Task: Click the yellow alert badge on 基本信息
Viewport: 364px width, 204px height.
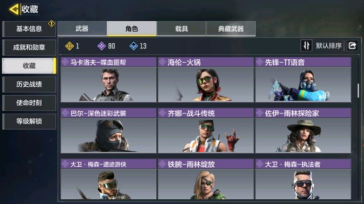Action: (51, 24)
